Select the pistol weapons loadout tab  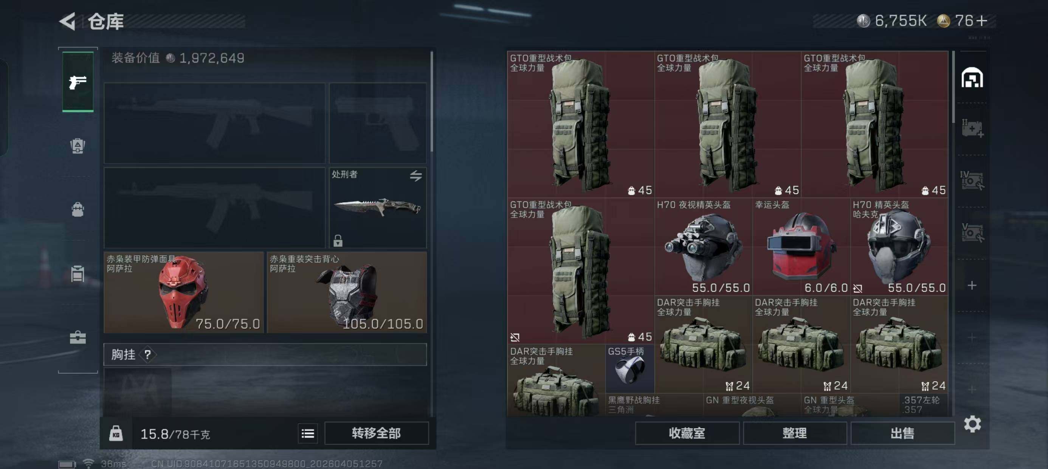coord(78,82)
